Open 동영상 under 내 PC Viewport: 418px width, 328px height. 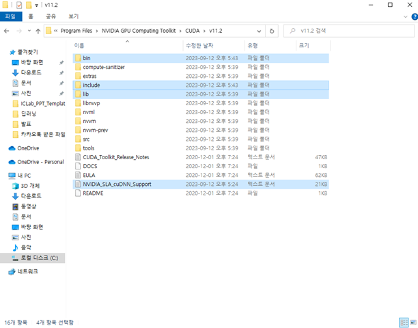point(28,206)
